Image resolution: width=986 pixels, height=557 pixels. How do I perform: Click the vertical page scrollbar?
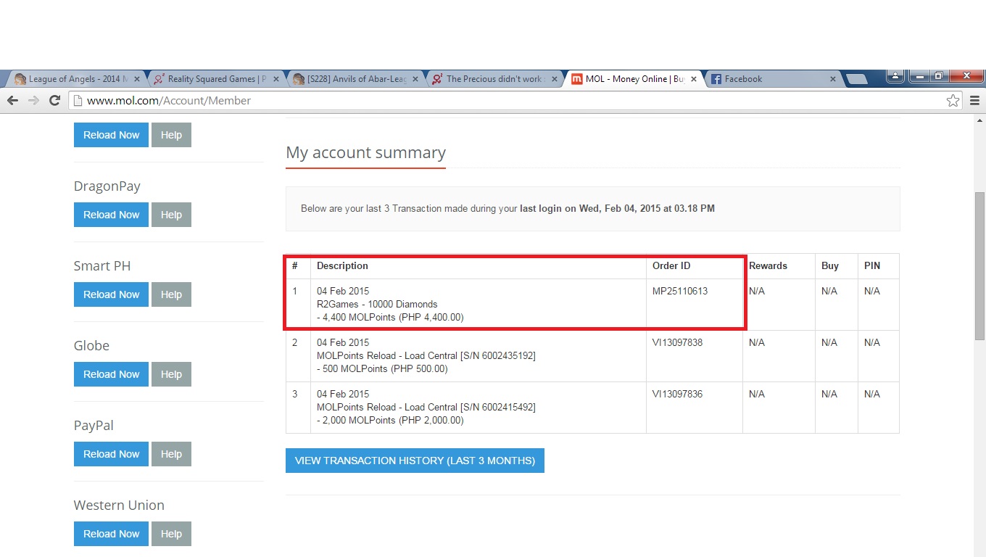point(979,265)
